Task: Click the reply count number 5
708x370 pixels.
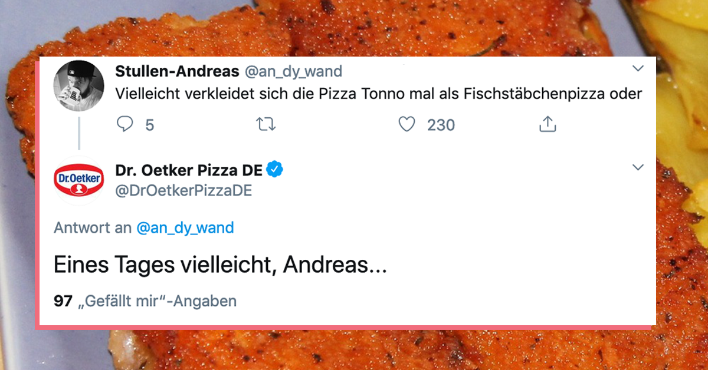Action: pyautogui.click(x=149, y=125)
